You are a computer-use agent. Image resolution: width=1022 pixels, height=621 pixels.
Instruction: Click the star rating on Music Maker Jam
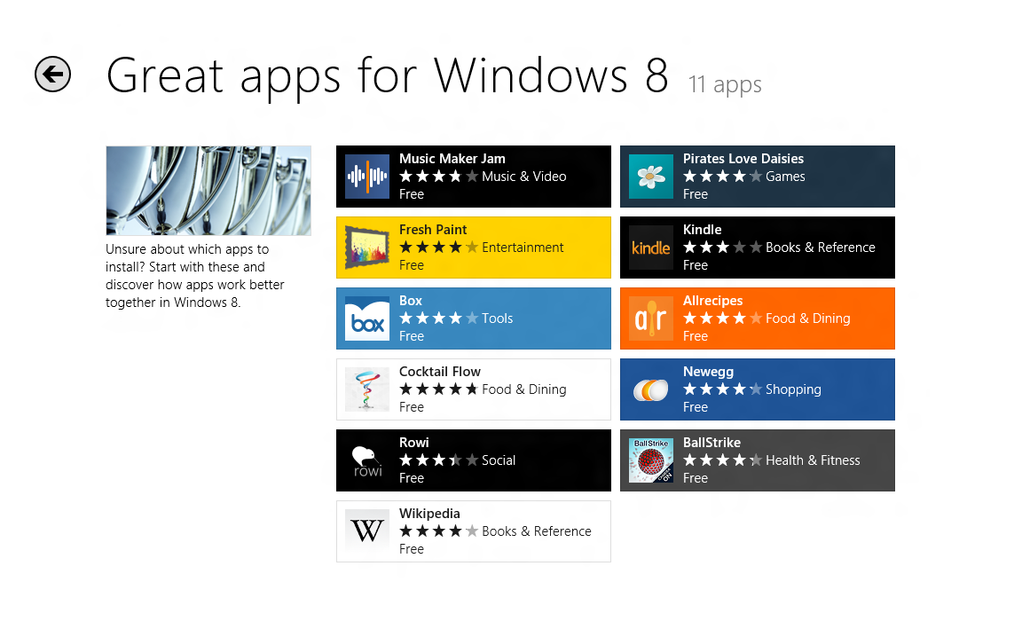coord(438,177)
